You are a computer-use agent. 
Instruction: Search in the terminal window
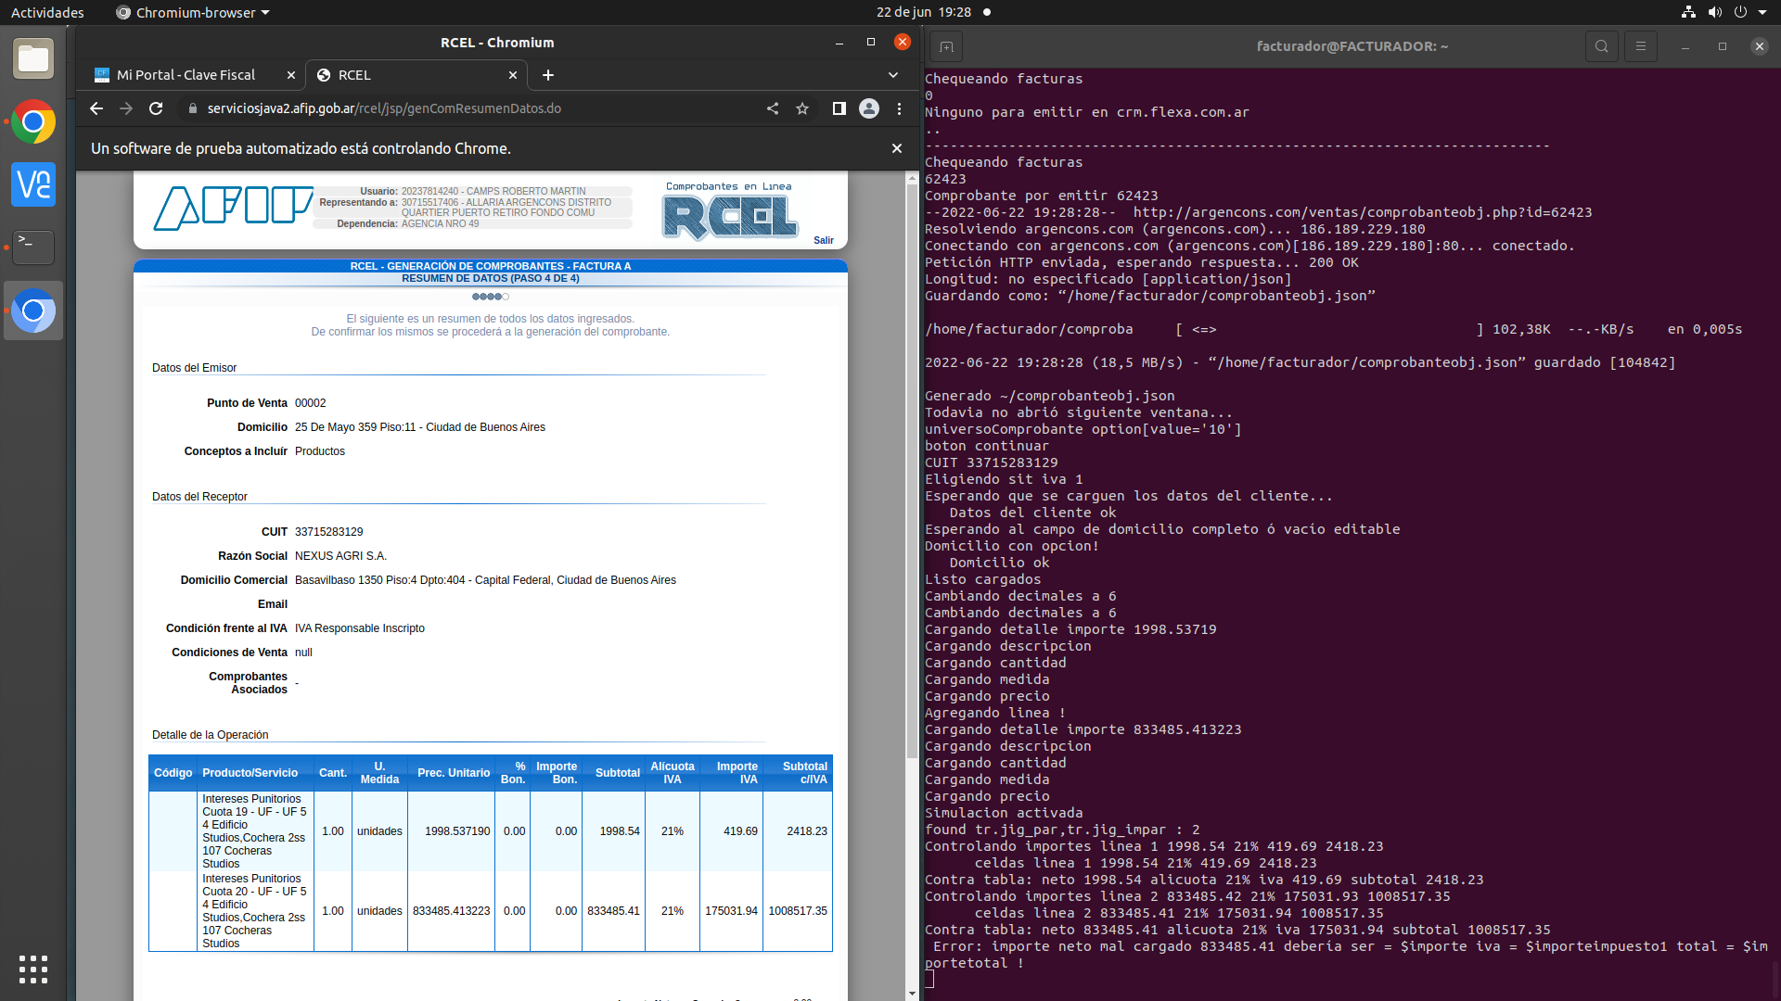pos(1602,46)
